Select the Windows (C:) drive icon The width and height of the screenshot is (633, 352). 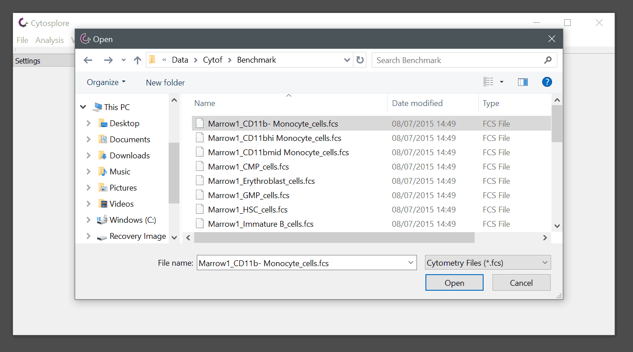point(102,220)
